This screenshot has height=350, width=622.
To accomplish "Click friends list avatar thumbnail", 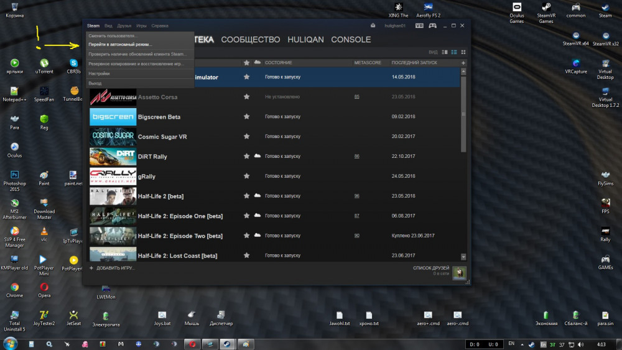I will (x=459, y=273).
